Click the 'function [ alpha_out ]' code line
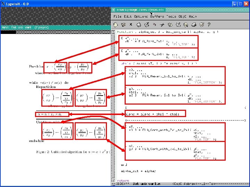 tap(168, 32)
